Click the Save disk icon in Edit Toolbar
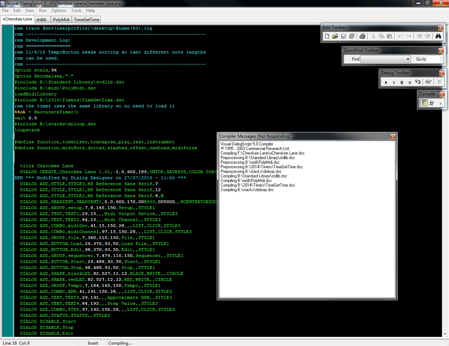The height and width of the screenshot is (346, 449). click(x=343, y=36)
